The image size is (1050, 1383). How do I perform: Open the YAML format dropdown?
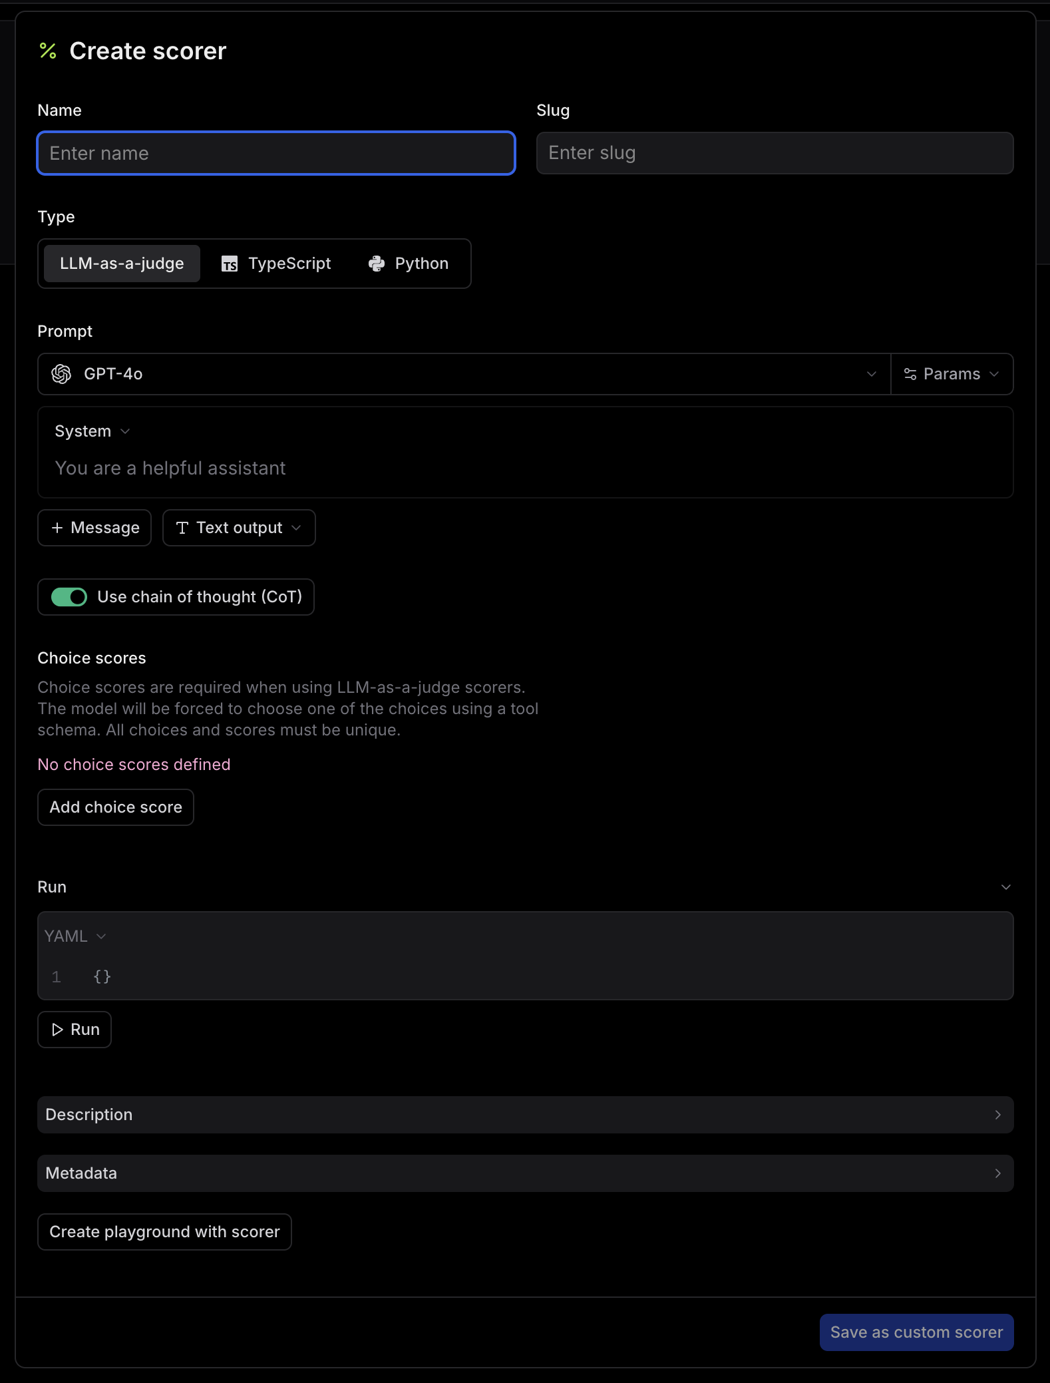click(75, 936)
